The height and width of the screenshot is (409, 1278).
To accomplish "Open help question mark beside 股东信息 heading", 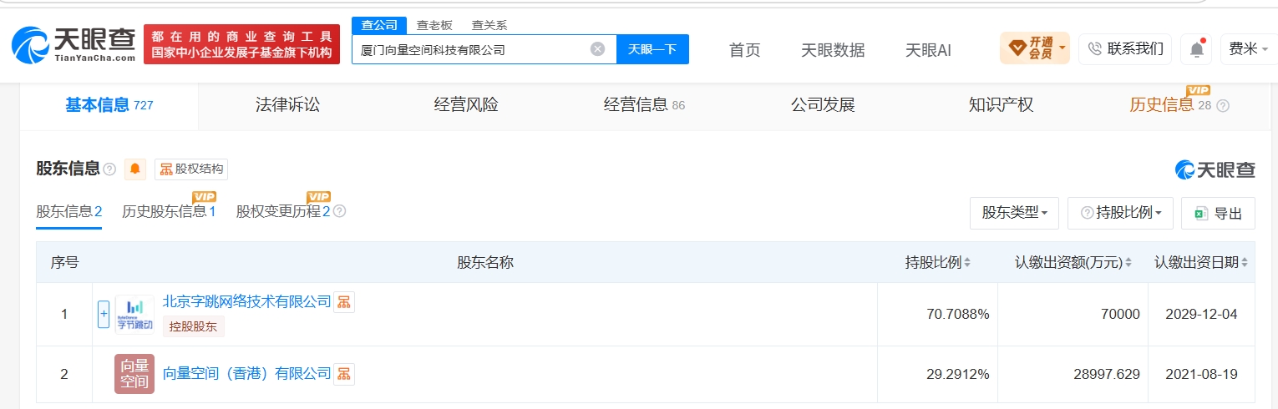I will 109,169.
